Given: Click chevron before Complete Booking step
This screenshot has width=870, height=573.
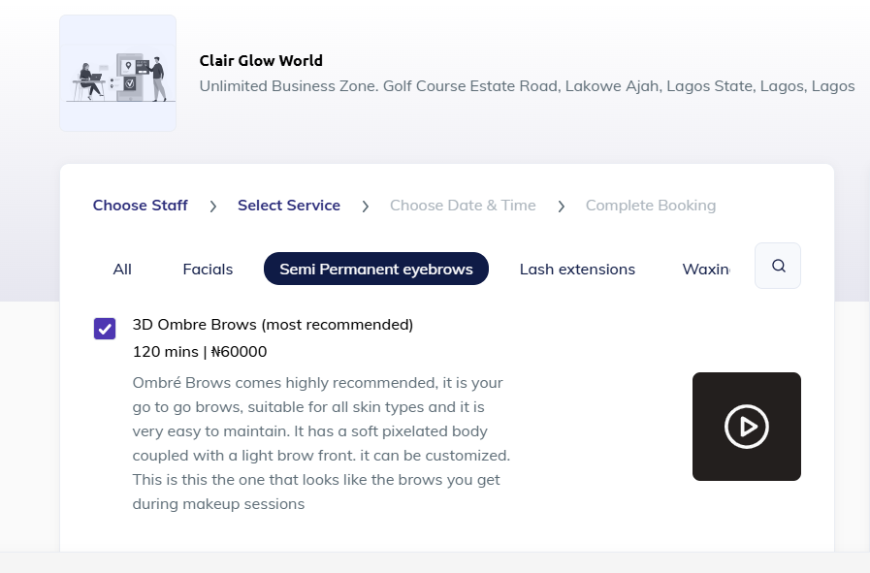Looking at the screenshot, I should pyautogui.click(x=561, y=207).
